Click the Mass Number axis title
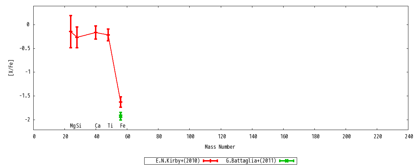Image resolution: width=416 pixels, height=166 pixels. click(220, 147)
